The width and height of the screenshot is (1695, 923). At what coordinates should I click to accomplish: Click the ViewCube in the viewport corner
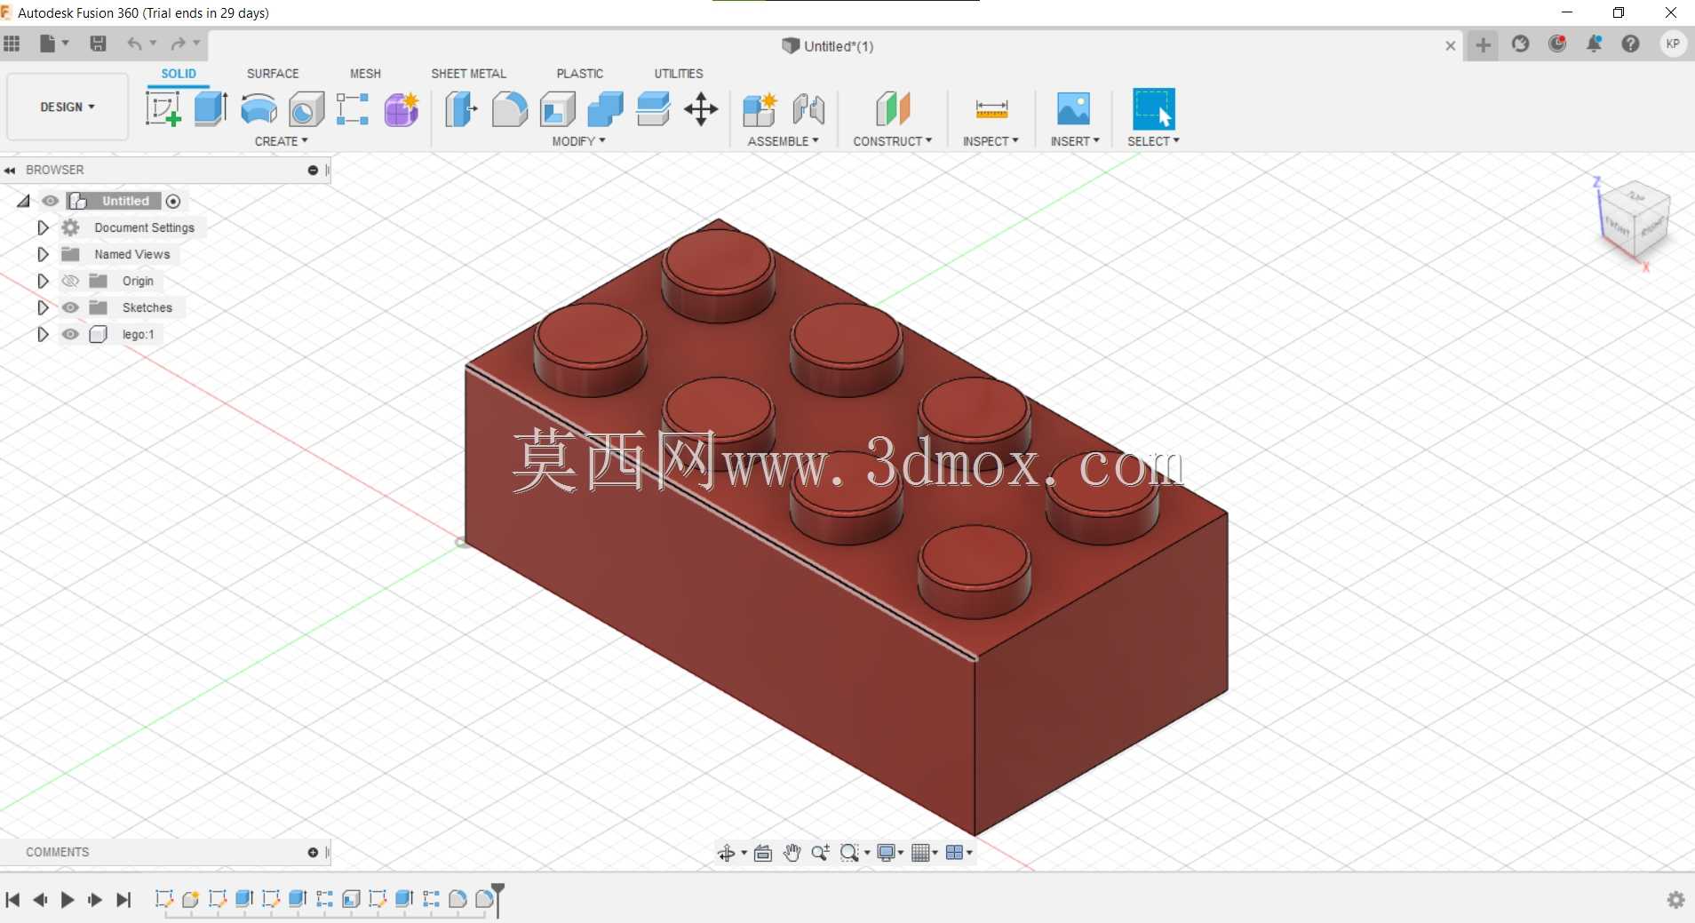[x=1635, y=221]
